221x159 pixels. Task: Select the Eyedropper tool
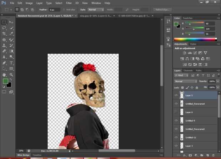pos(11,34)
